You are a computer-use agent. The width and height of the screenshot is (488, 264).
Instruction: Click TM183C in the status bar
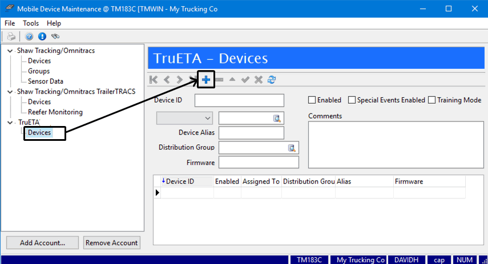tap(309, 260)
